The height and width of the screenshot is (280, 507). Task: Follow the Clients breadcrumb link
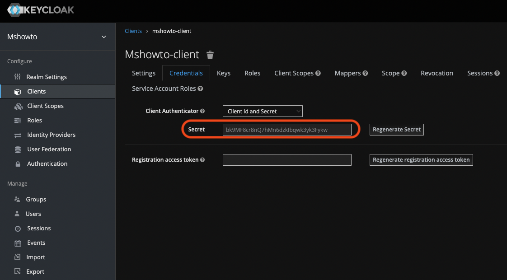[x=133, y=31]
